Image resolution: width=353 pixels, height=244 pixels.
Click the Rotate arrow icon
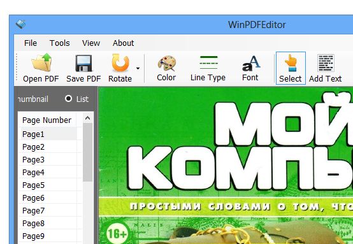click(x=120, y=62)
